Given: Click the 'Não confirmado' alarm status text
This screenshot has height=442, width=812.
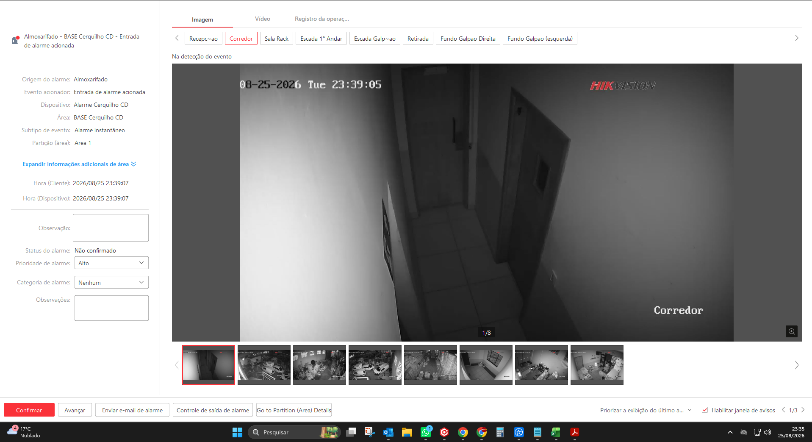Looking at the screenshot, I should (x=95, y=250).
